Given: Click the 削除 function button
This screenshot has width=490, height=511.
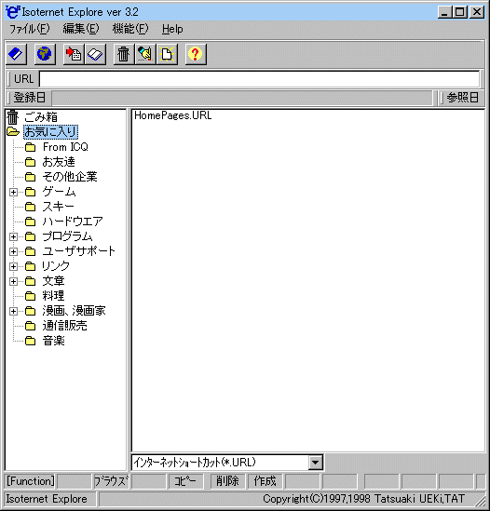Looking at the screenshot, I should (227, 481).
